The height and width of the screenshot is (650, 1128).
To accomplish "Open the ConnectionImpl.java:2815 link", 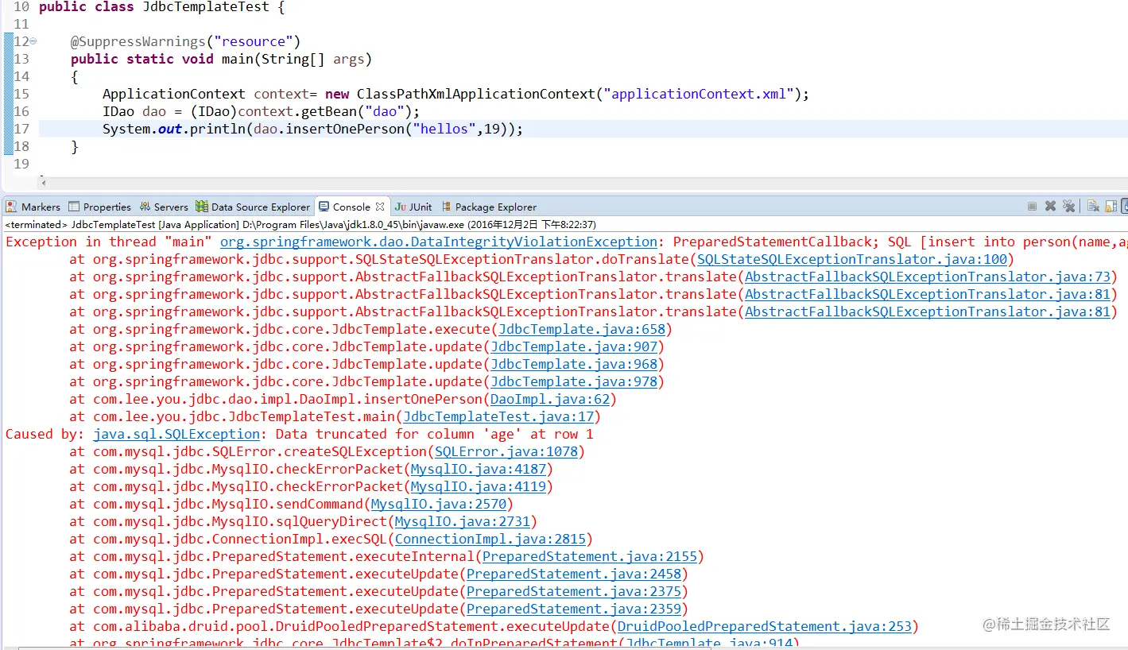I will click(490, 539).
